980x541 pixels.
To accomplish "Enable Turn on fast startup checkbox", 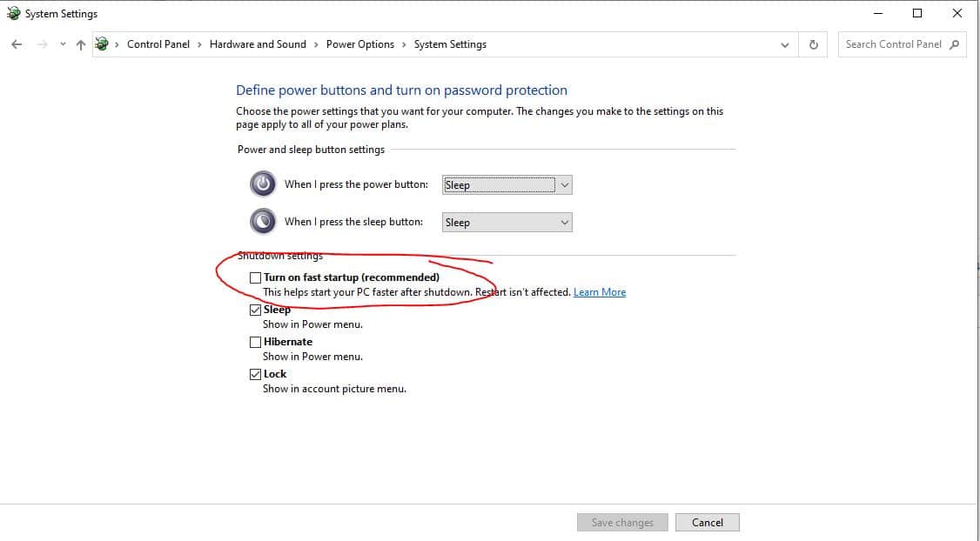I will 255,277.
